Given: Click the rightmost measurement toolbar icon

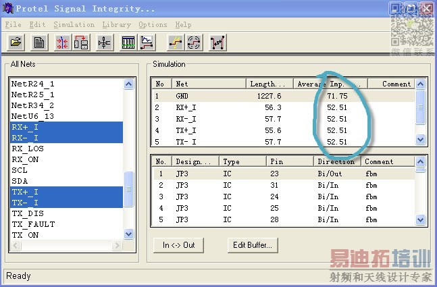Looking at the screenshot, I should pyautogui.click(x=217, y=43).
